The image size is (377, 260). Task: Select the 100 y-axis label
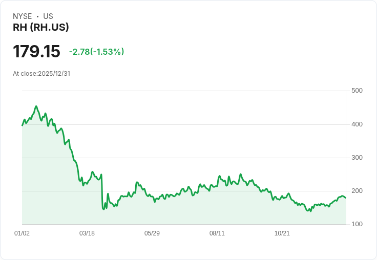357,224
